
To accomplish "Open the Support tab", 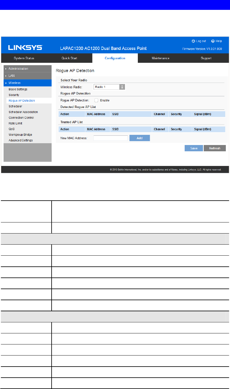I will coord(206,58).
